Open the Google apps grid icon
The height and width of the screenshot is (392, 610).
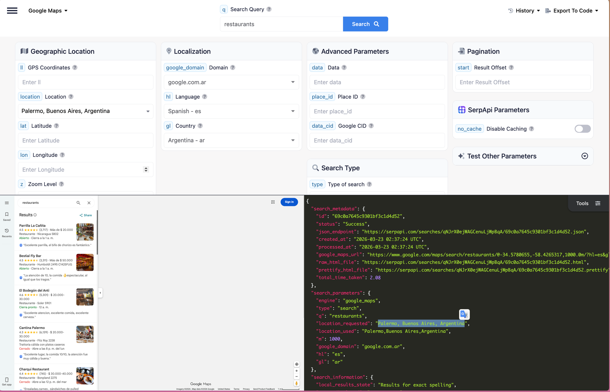click(273, 202)
